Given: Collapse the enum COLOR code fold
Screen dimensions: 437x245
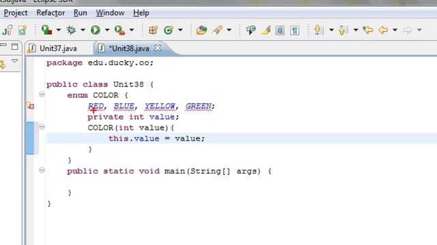Looking at the screenshot, I should click(42, 94).
